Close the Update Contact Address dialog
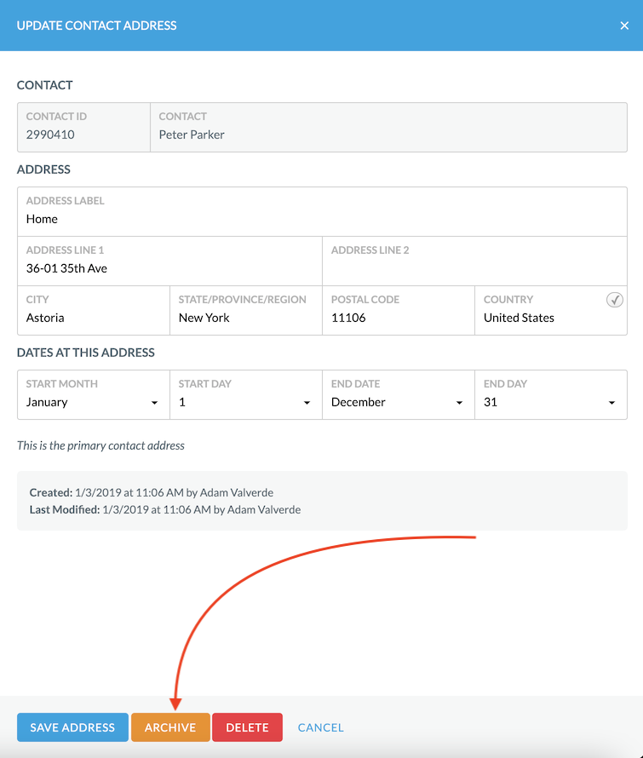Image resolution: width=643 pixels, height=758 pixels. tap(624, 26)
